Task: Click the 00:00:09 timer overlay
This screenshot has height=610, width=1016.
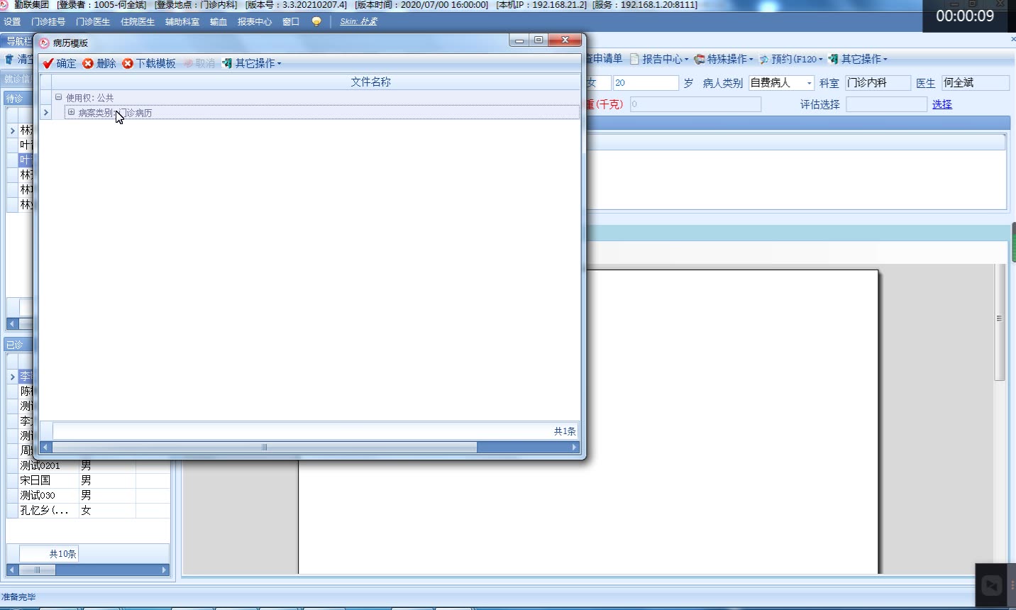Action: click(x=965, y=16)
